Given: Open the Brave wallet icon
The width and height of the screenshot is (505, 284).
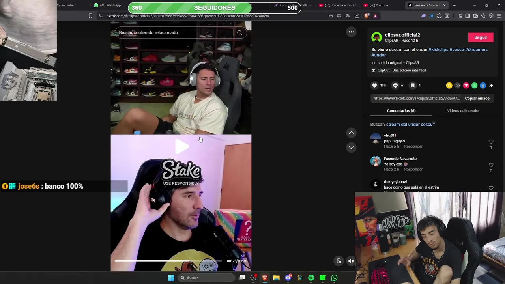Looking at the screenshot, I should (475, 16).
